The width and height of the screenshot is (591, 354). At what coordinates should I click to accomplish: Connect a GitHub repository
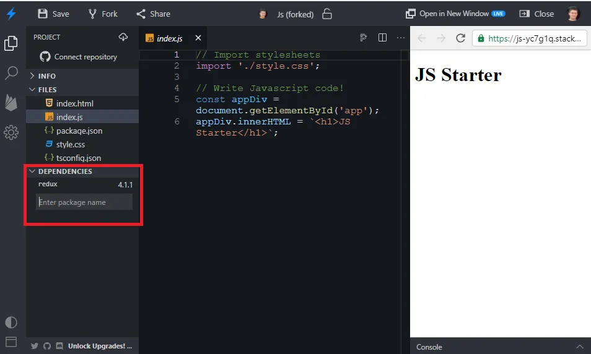click(x=79, y=57)
